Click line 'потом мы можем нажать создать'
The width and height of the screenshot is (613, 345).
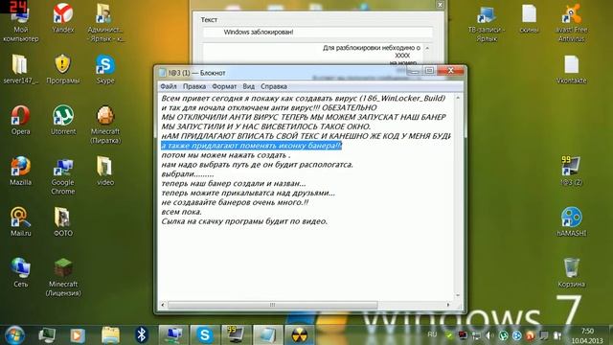(226, 155)
